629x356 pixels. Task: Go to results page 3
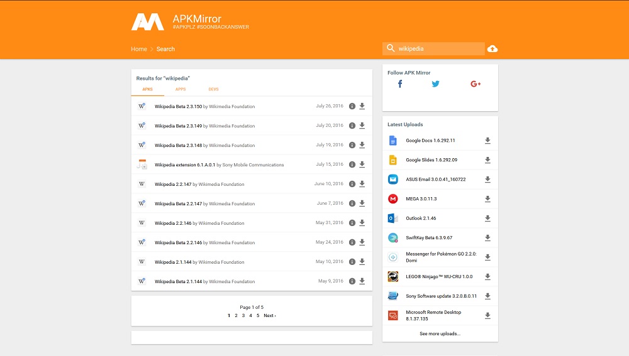coord(243,316)
